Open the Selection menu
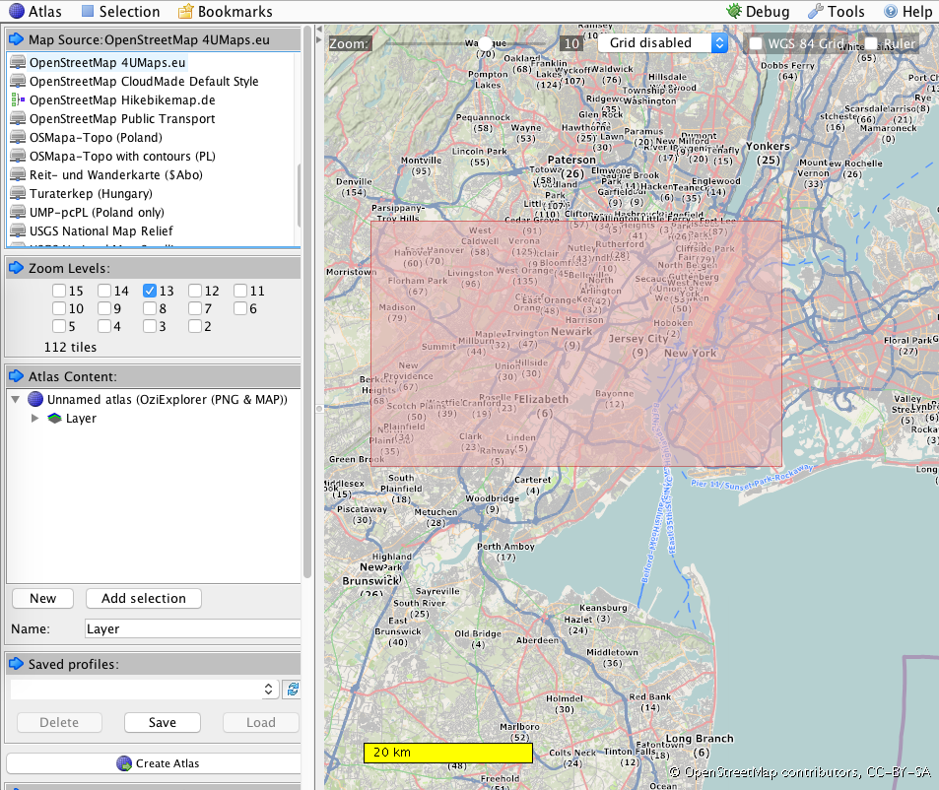The height and width of the screenshot is (790, 939). click(x=120, y=12)
